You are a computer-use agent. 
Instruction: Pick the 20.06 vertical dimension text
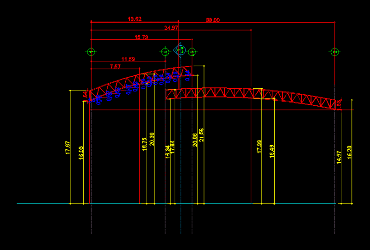(195, 140)
